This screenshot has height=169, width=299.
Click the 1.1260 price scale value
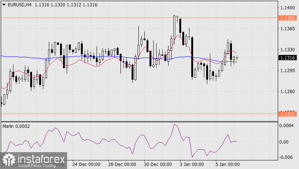[287, 91]
